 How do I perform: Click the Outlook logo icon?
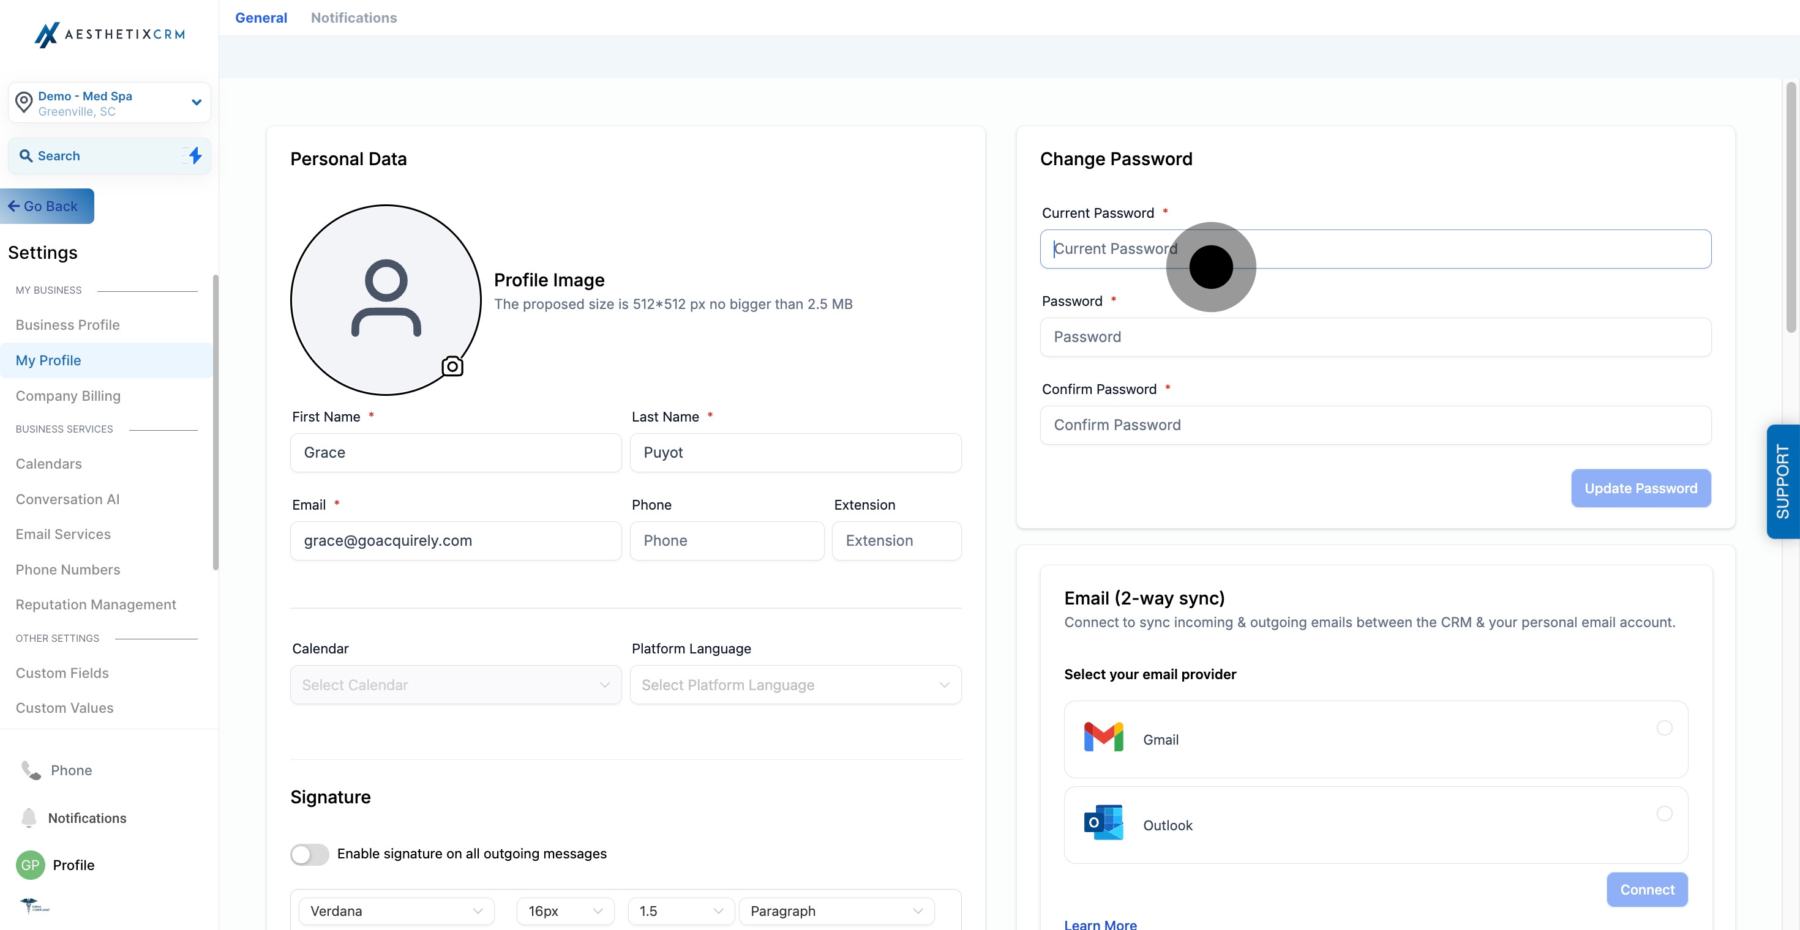[x=1103, y=823]
